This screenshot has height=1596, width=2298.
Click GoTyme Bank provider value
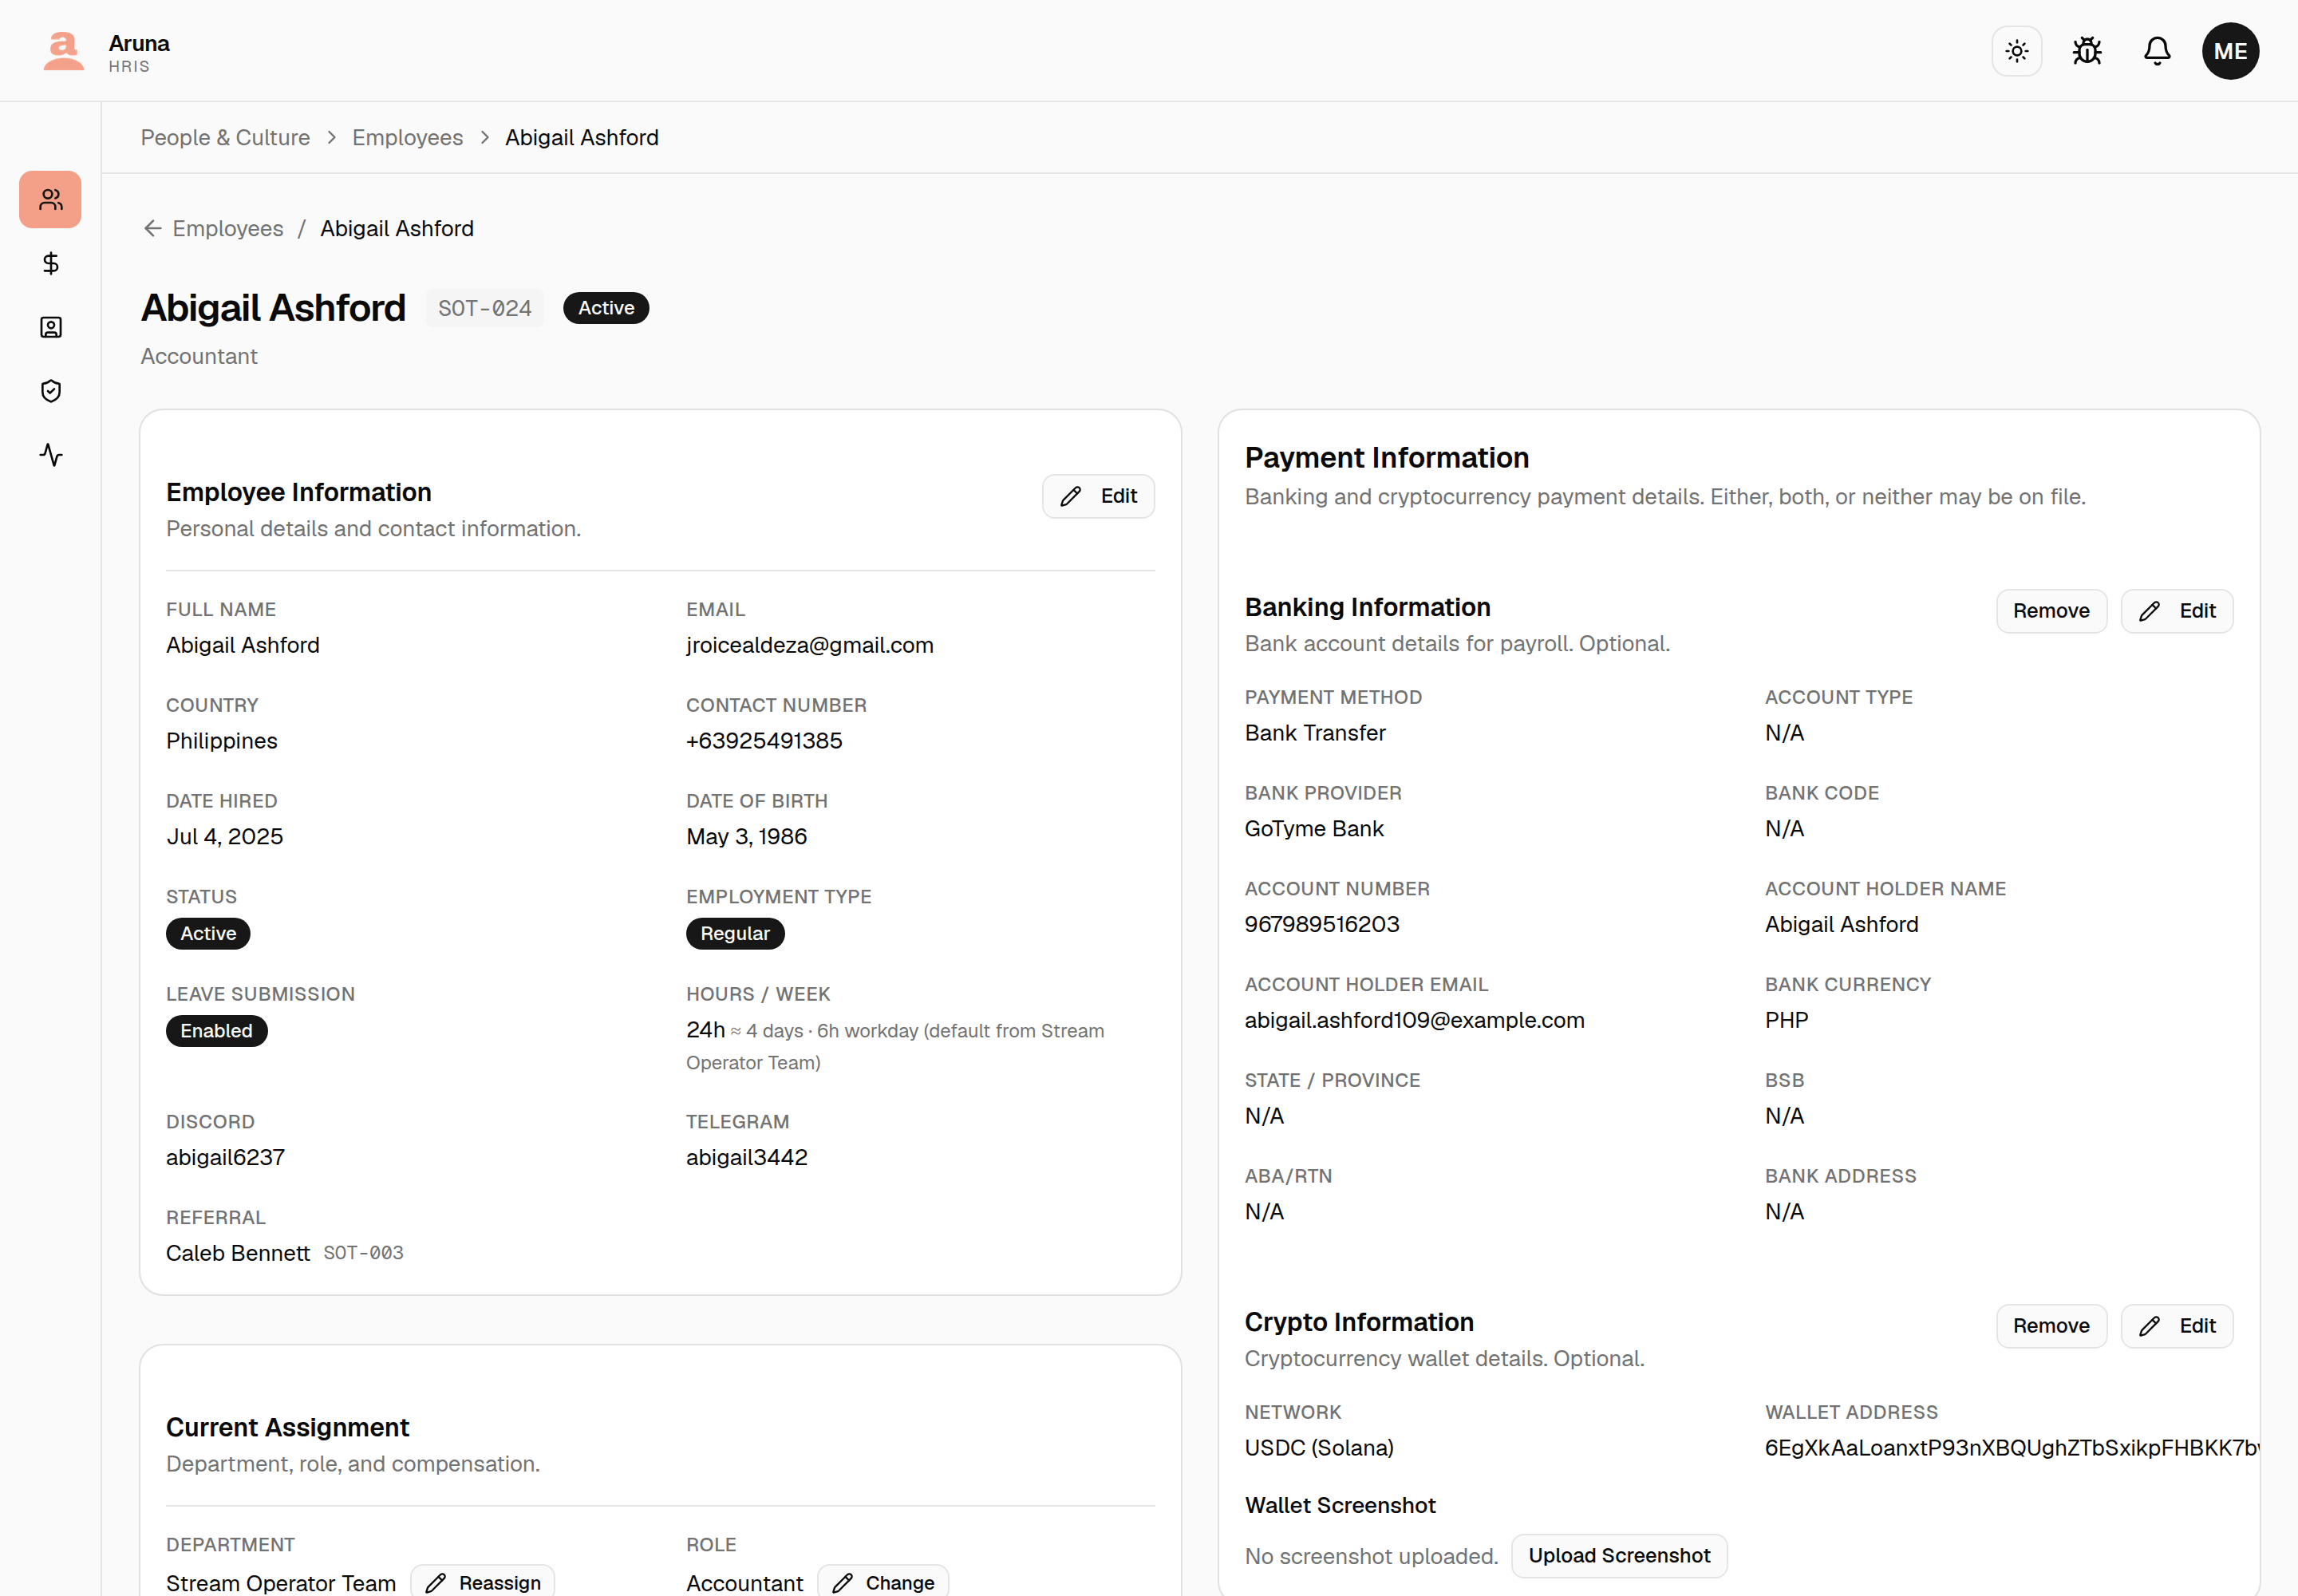click(x=1314, y=829)
